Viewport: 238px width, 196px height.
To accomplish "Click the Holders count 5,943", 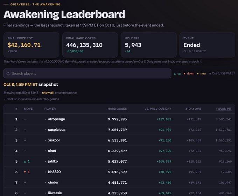I will (x=133, y=45).
